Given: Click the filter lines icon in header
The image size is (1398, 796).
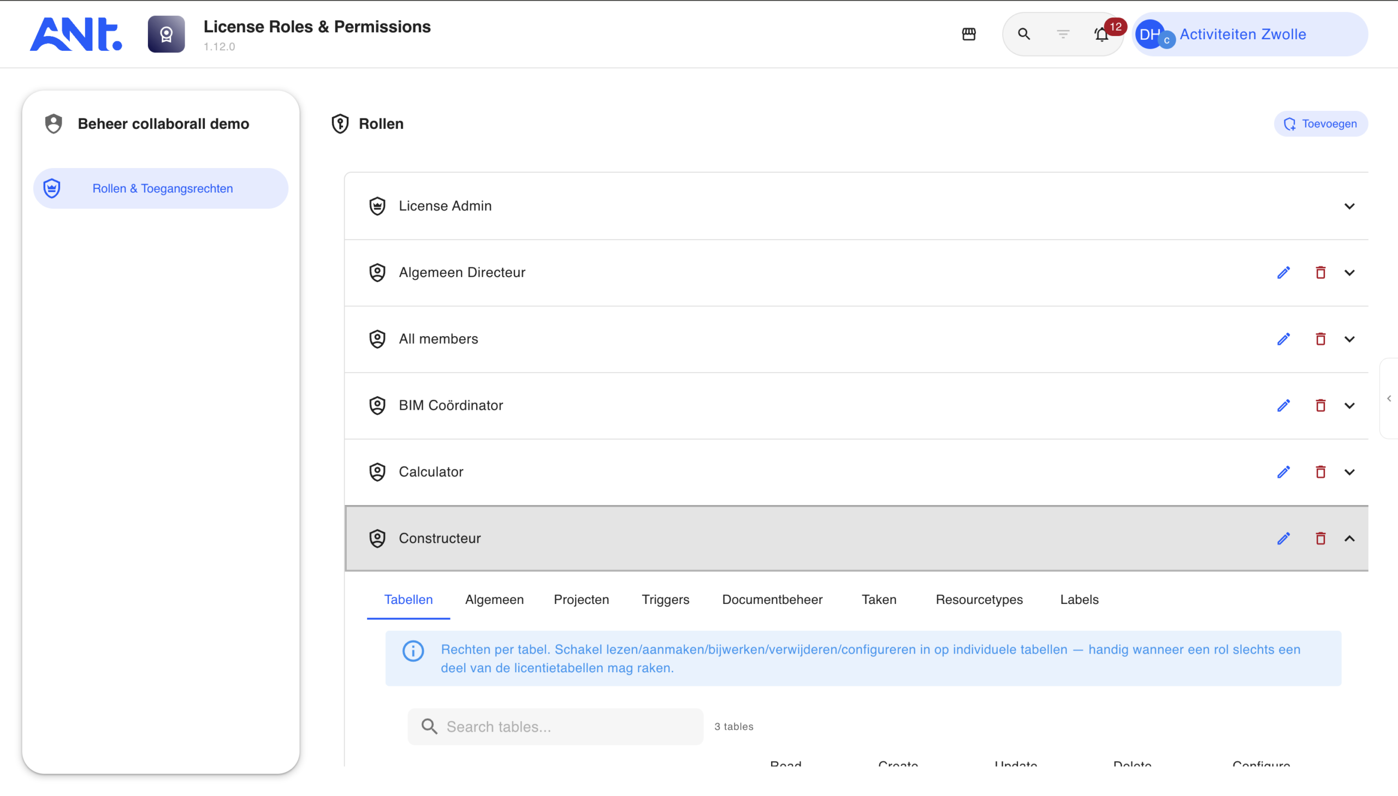Looking at the screenshot, I should click(x=1063, y=34).
